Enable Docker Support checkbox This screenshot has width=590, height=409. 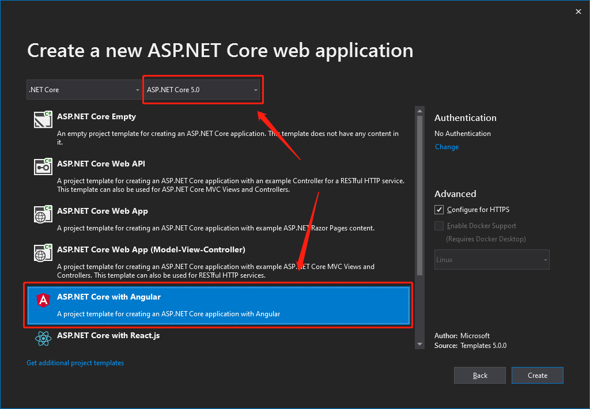(440, 226)
